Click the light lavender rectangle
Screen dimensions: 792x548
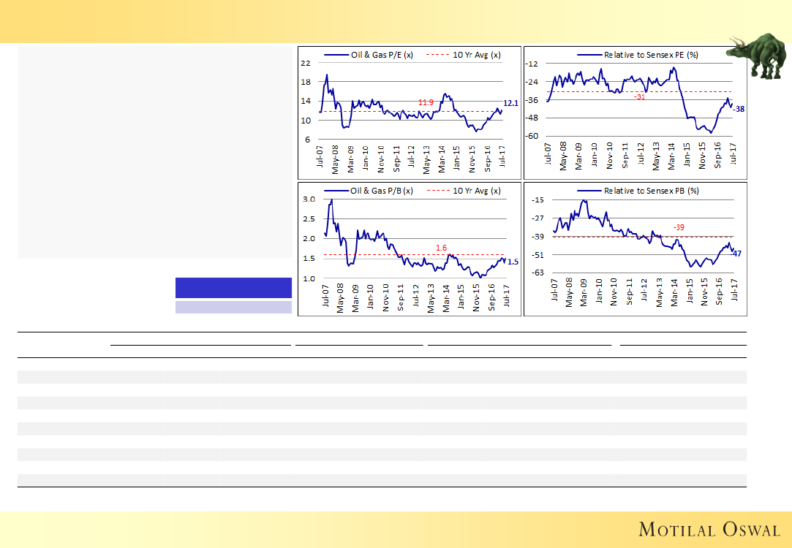tap(233, 307)
